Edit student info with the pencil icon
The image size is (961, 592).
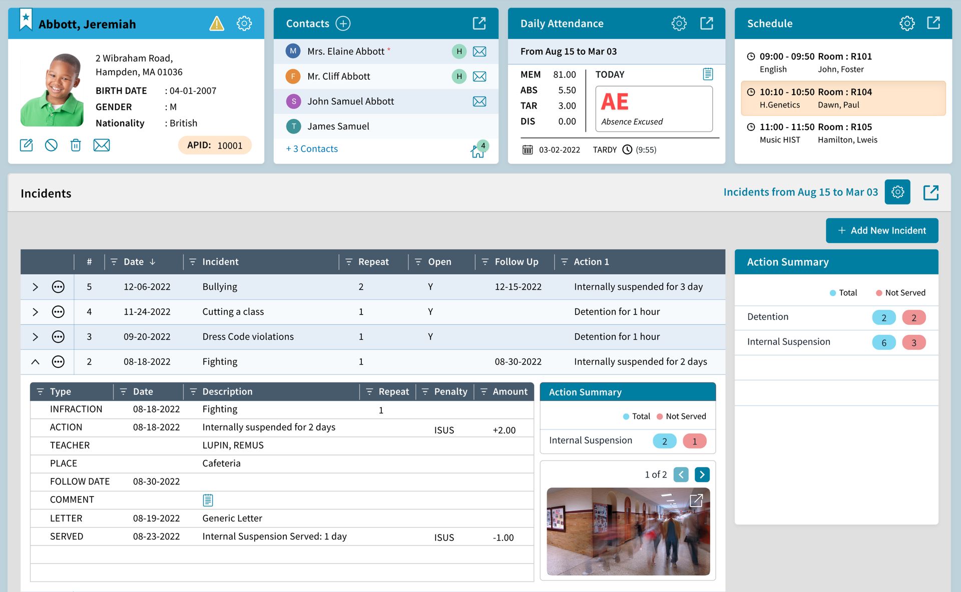click(27, 145)
